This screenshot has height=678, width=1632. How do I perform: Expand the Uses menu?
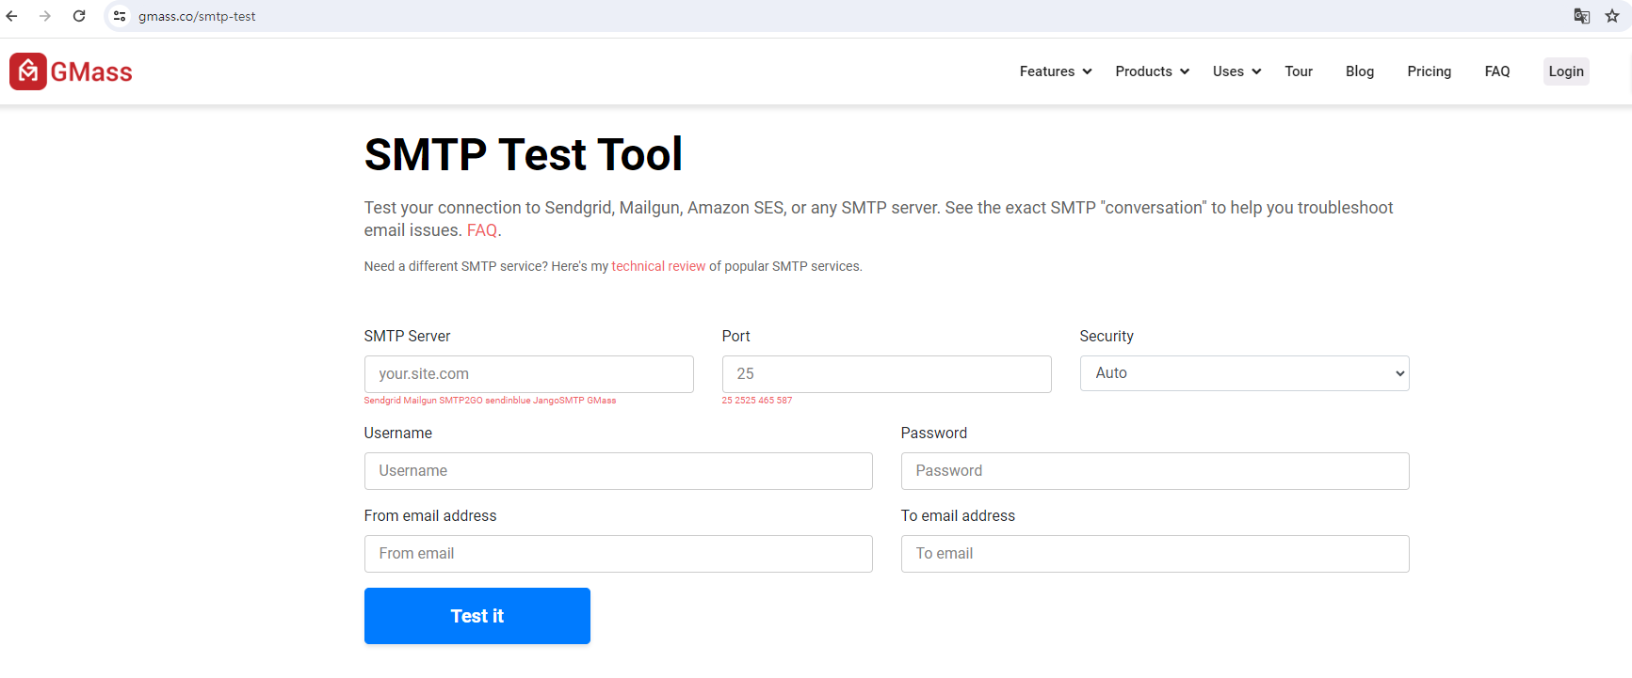(1237, 71)
